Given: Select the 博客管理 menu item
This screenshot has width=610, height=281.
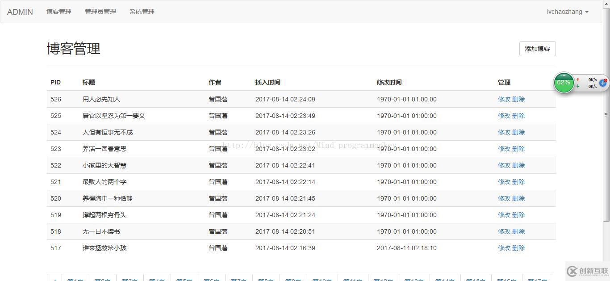Looking at the screenshot, I should pos(58,12).
